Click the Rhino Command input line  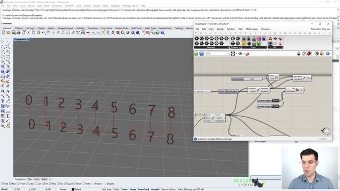click(x=169, y=23)
